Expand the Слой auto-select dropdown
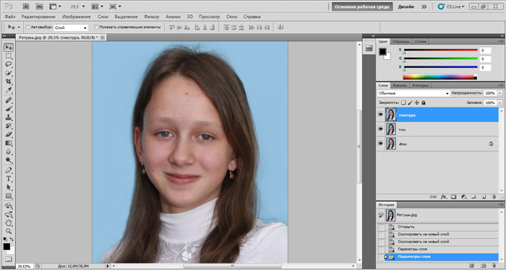Image resolution: width=506 pixels, height=270 pixels. pos(71,27)
